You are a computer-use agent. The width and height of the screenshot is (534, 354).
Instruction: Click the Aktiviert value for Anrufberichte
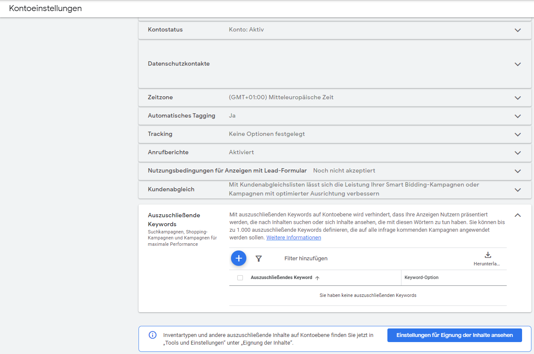coord(241,153)
